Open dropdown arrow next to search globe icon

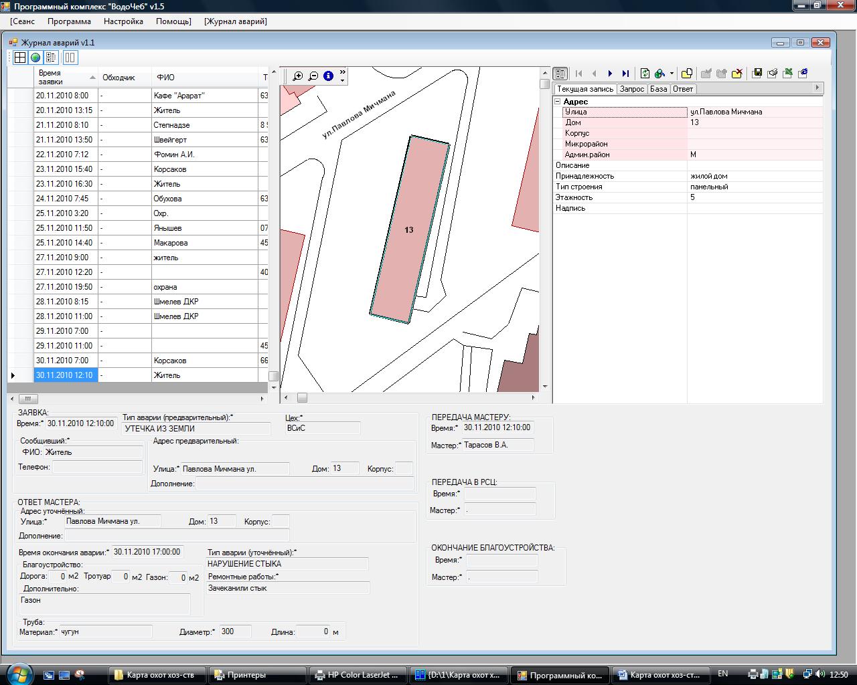coord(671,74)
